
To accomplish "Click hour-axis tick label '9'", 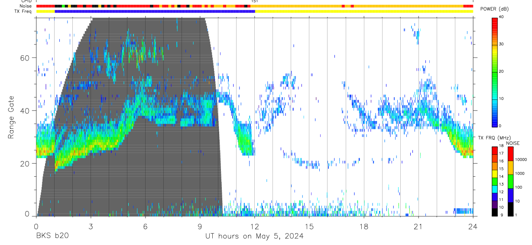I will click(x=200, y=226).
